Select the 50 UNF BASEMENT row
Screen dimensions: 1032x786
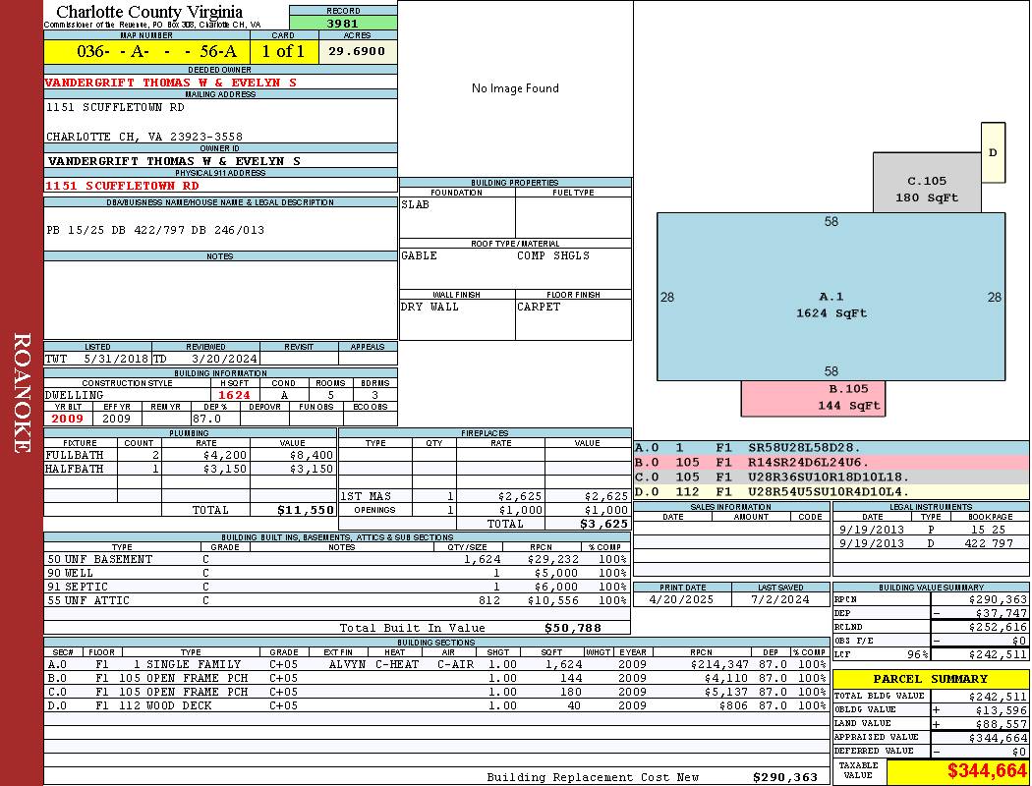click(337, 559)
